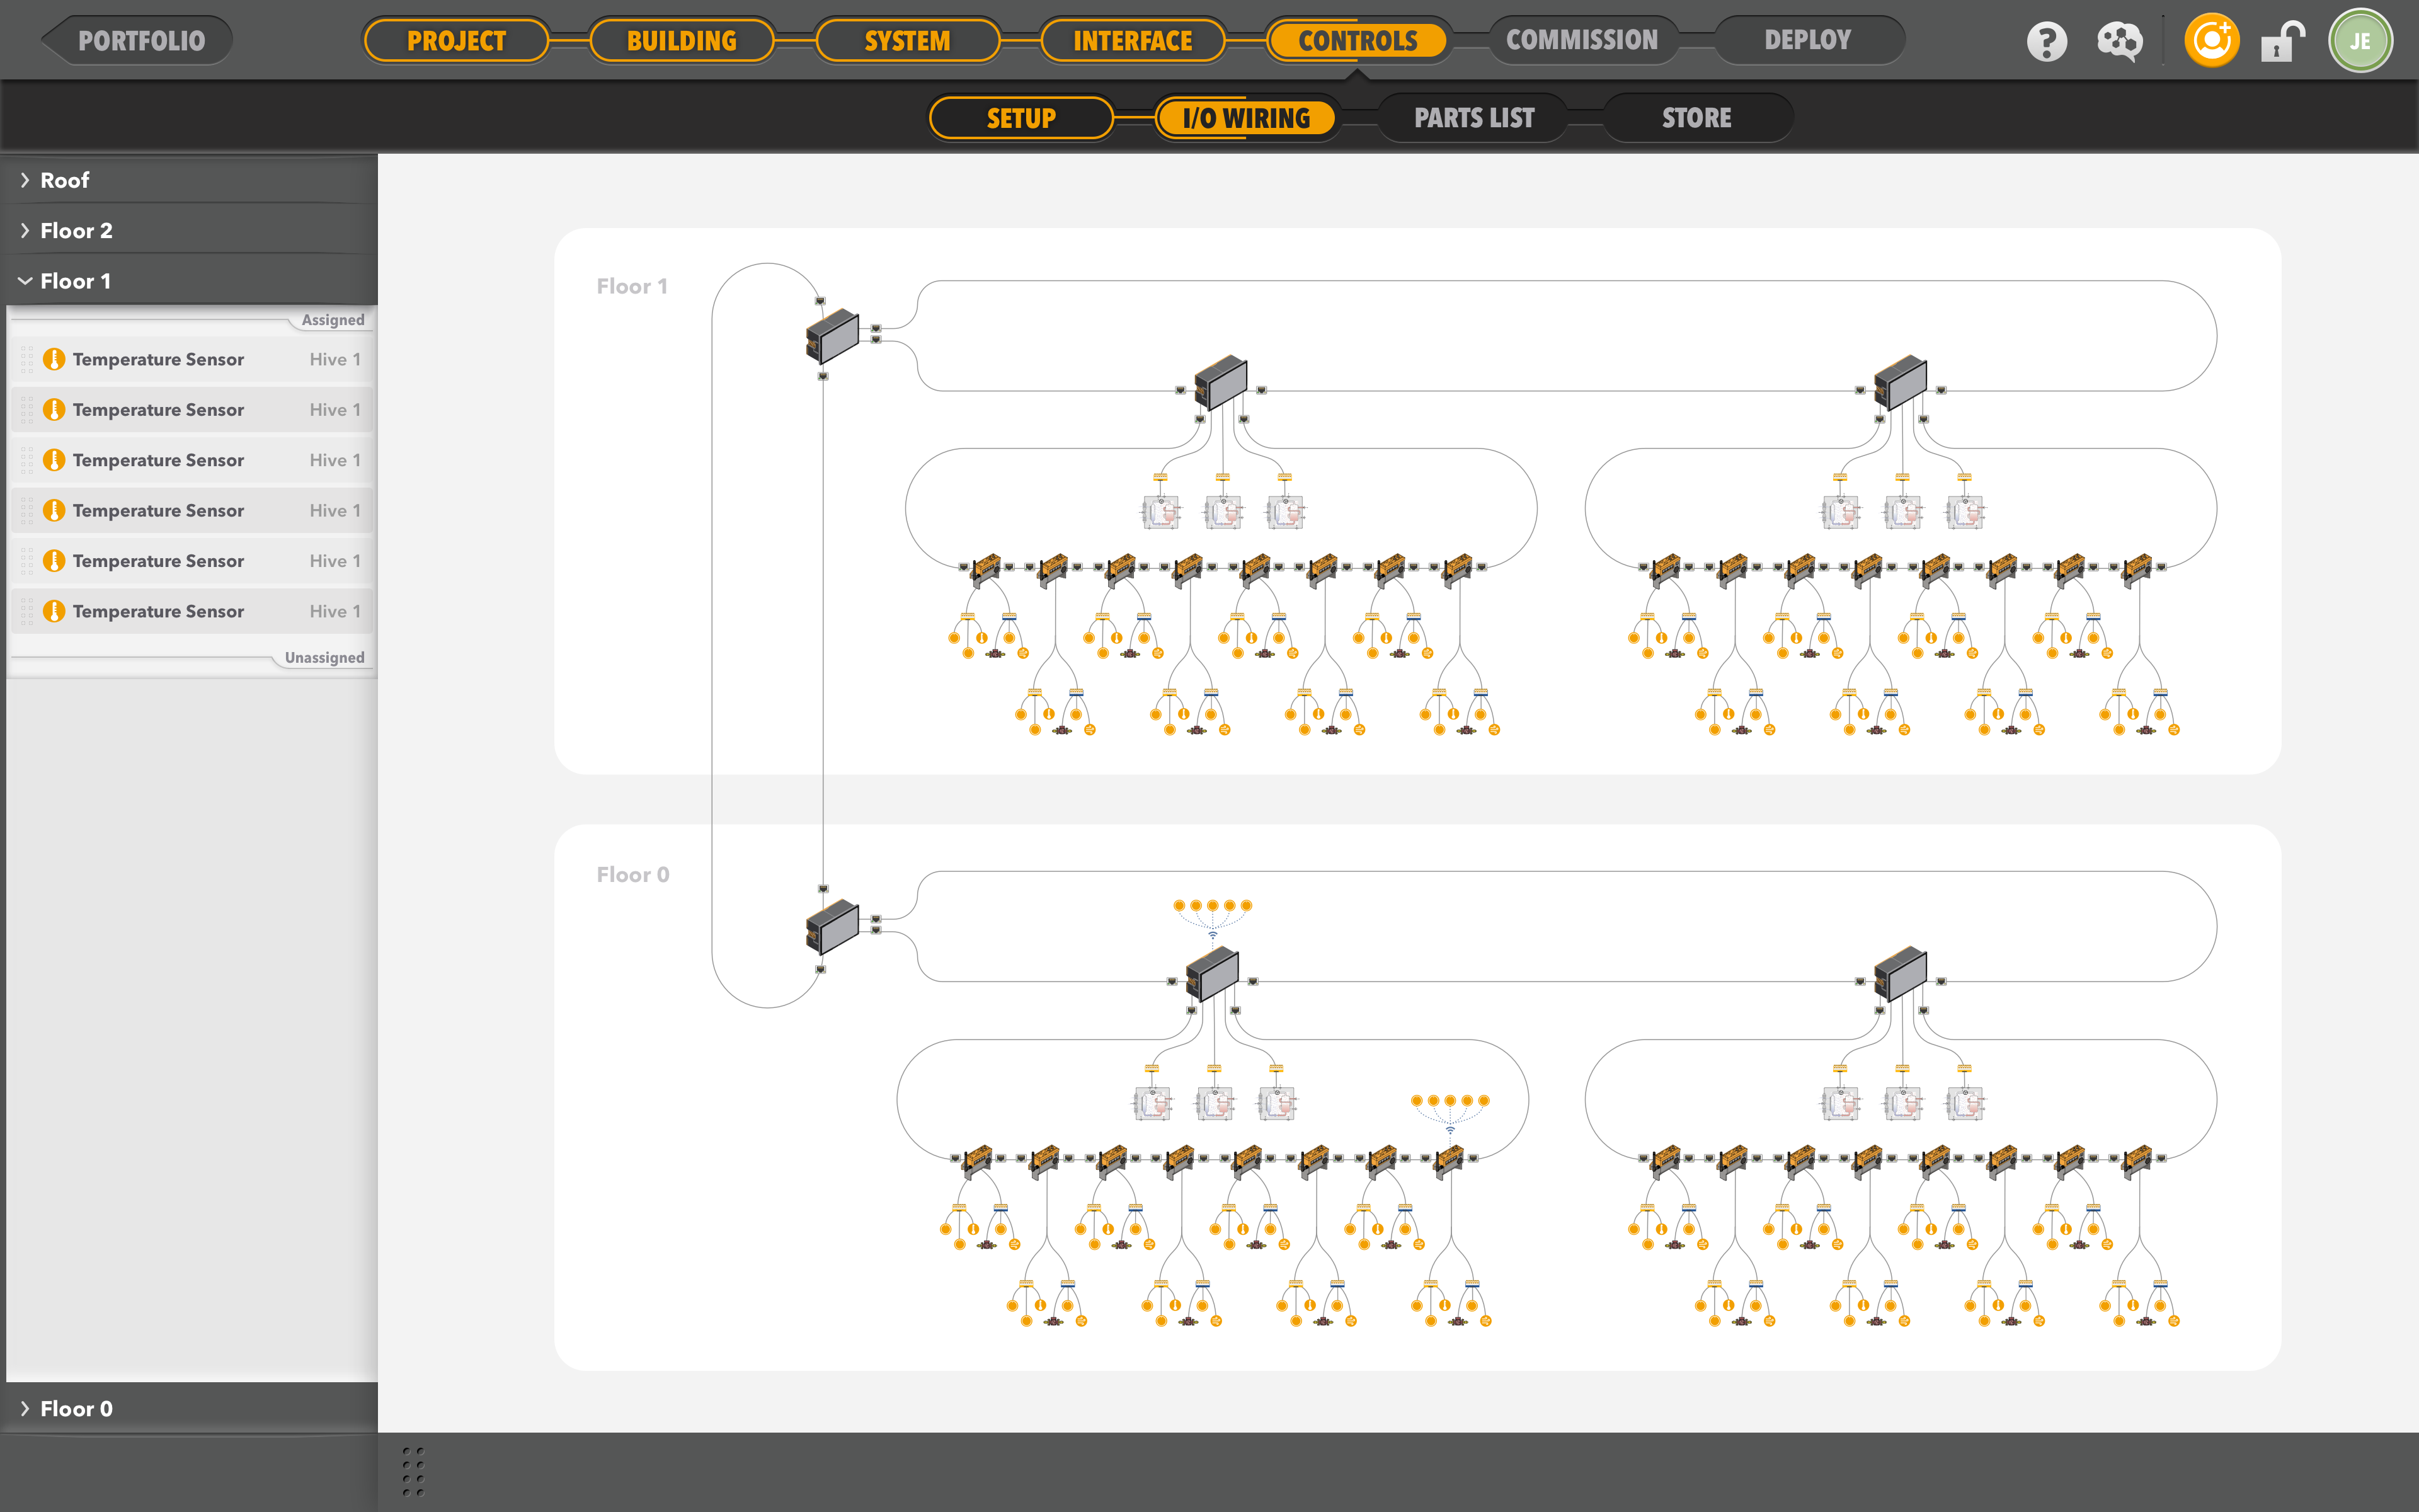Viewport: 2419px width, 1512px height.
Task: Select the Floor 0 main controller device
Action: [833, 927]
